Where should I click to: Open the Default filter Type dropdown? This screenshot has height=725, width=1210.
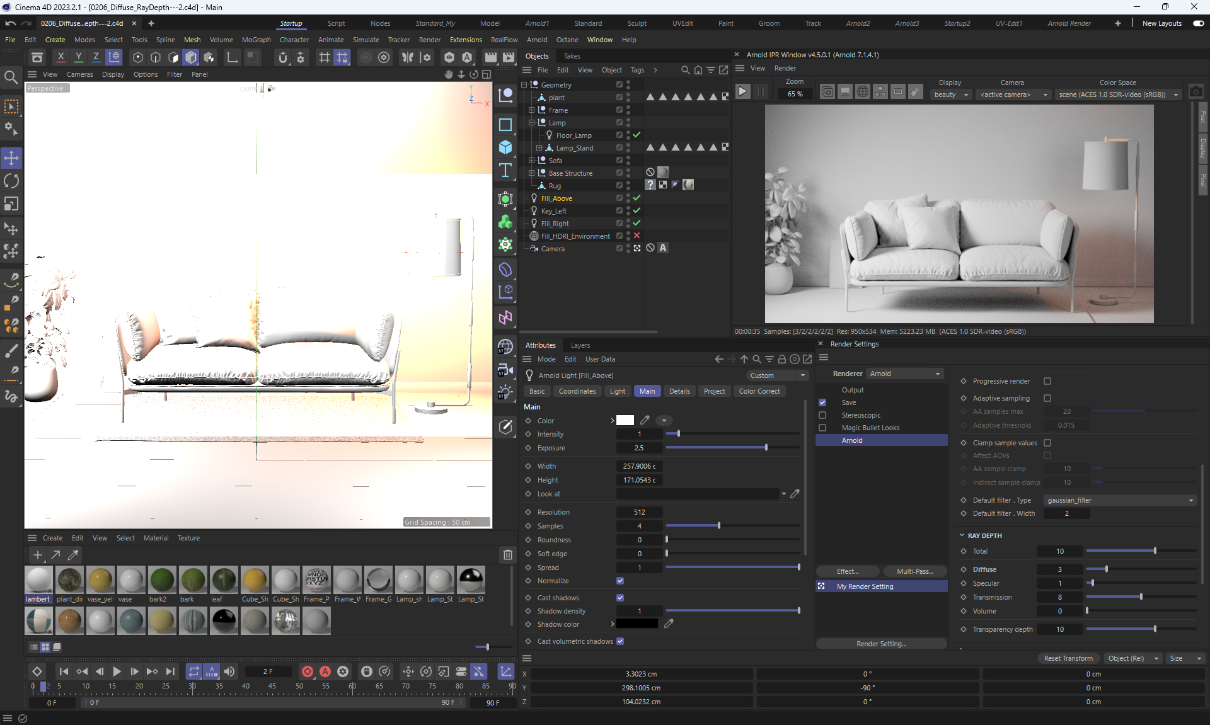(1120, 500)
